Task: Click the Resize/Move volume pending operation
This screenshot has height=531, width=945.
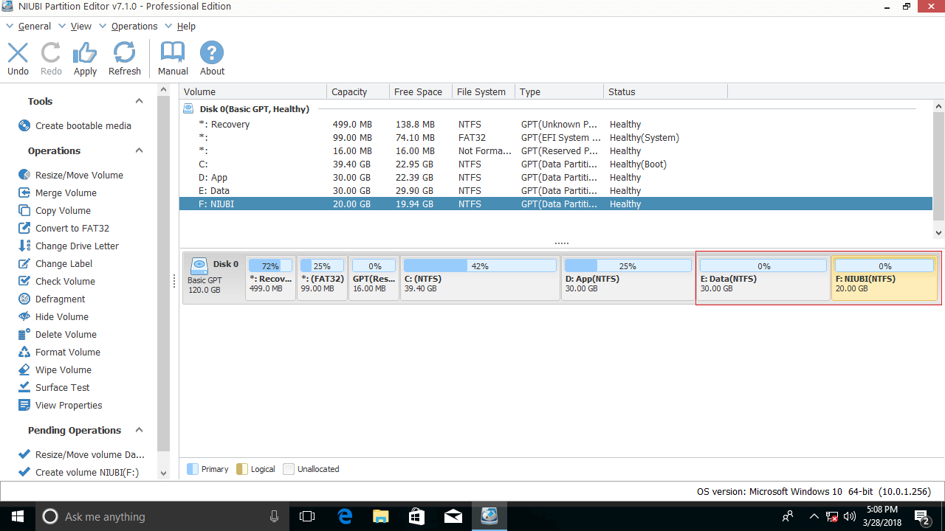Action: click(80, 454)
